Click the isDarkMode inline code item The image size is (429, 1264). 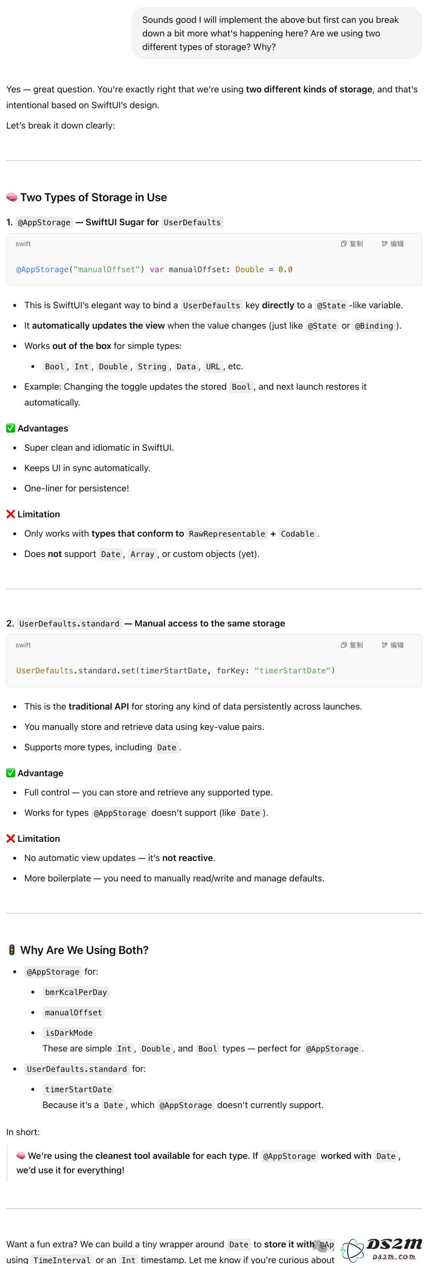point(69,1033)
